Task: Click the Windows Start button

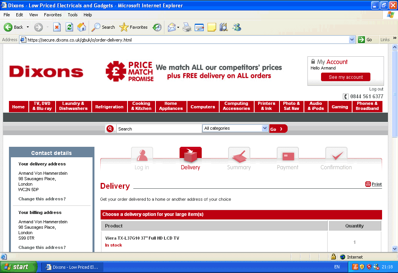Action: click(x=19, y=267)
